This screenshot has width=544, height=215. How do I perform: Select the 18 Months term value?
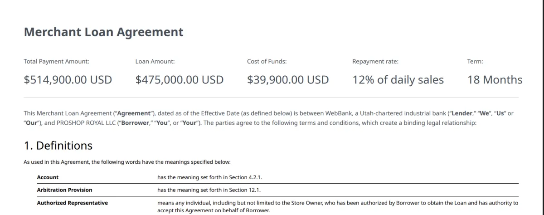(495, 80)
